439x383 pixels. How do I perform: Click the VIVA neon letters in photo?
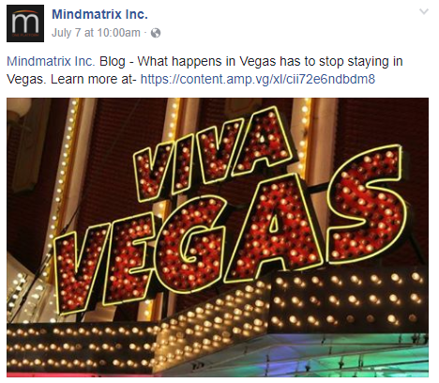[213, 155]
